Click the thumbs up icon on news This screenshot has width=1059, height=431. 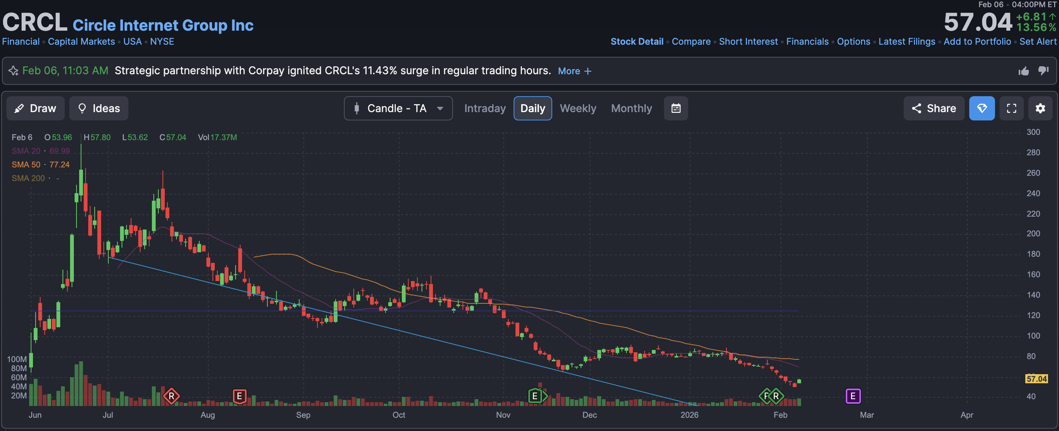[1023, 71]
